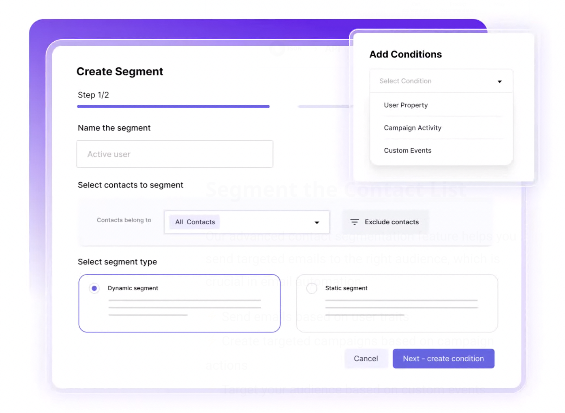Click the All Contacts highlighted chip
The height and width of the screenshot is (413, 565).
click(x=195, y=222)
